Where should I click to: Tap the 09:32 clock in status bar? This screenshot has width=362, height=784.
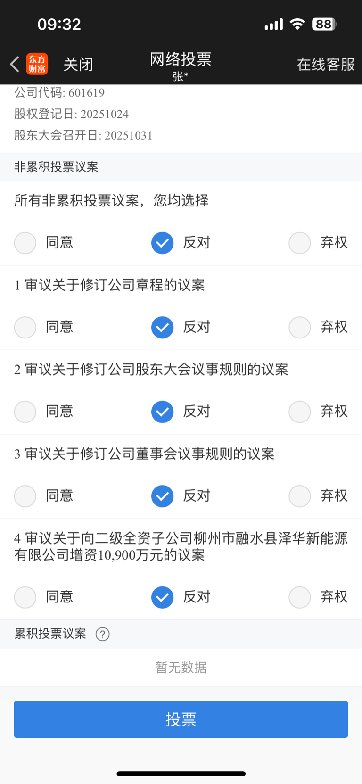[x=59, y=24]
